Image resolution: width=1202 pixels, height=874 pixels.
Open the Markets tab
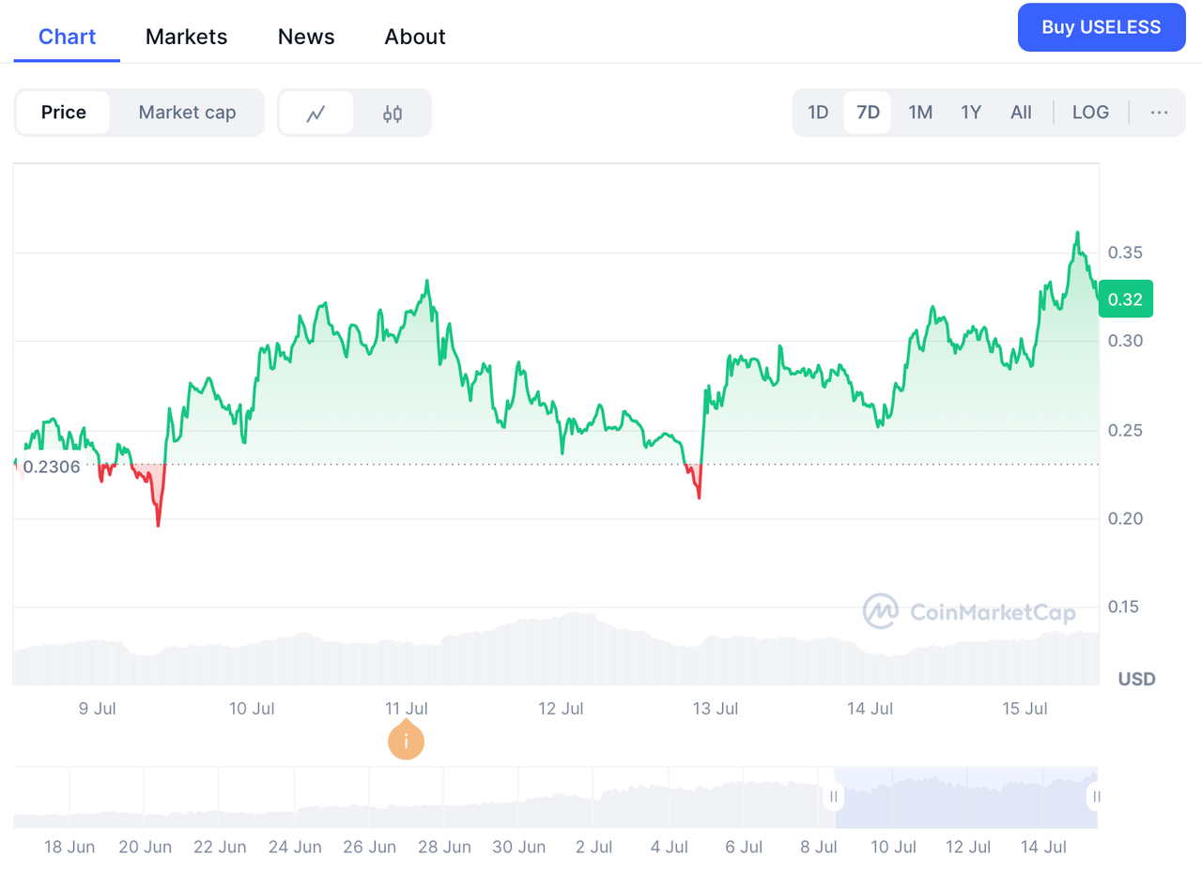186,37
